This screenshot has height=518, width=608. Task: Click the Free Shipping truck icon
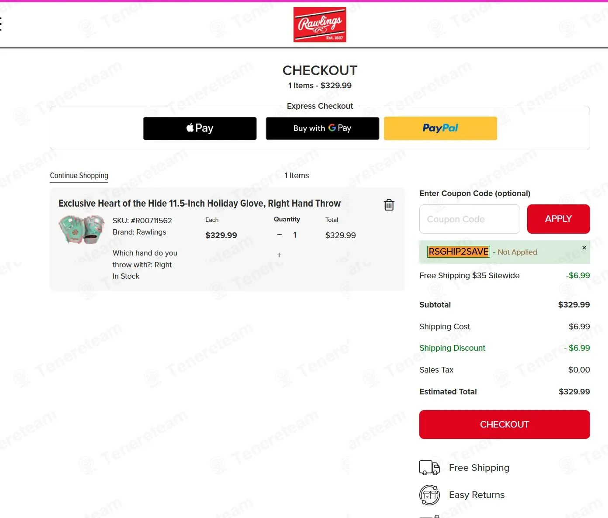point(429,467)
